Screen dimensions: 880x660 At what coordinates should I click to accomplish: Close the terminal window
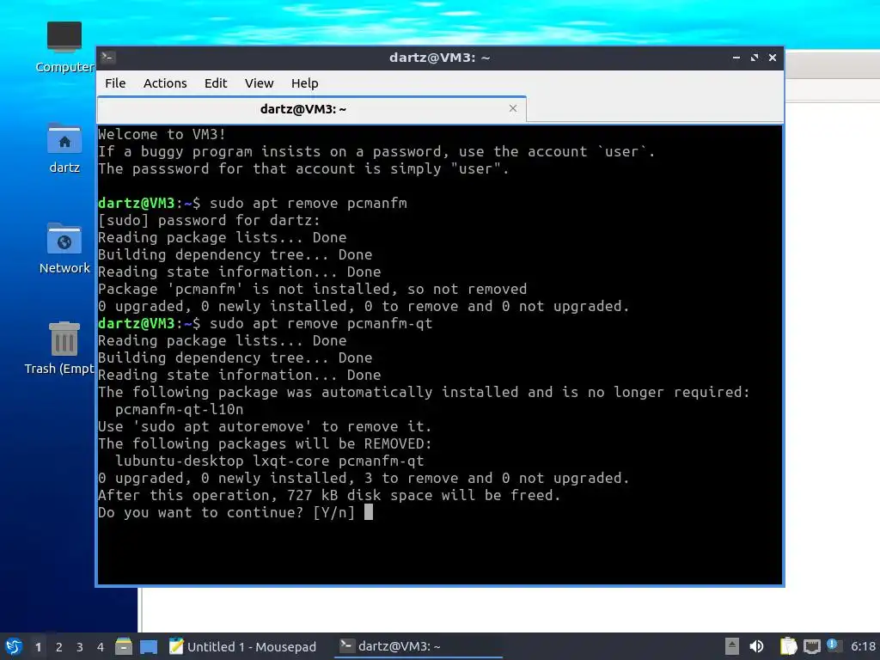tap(773, 58)
